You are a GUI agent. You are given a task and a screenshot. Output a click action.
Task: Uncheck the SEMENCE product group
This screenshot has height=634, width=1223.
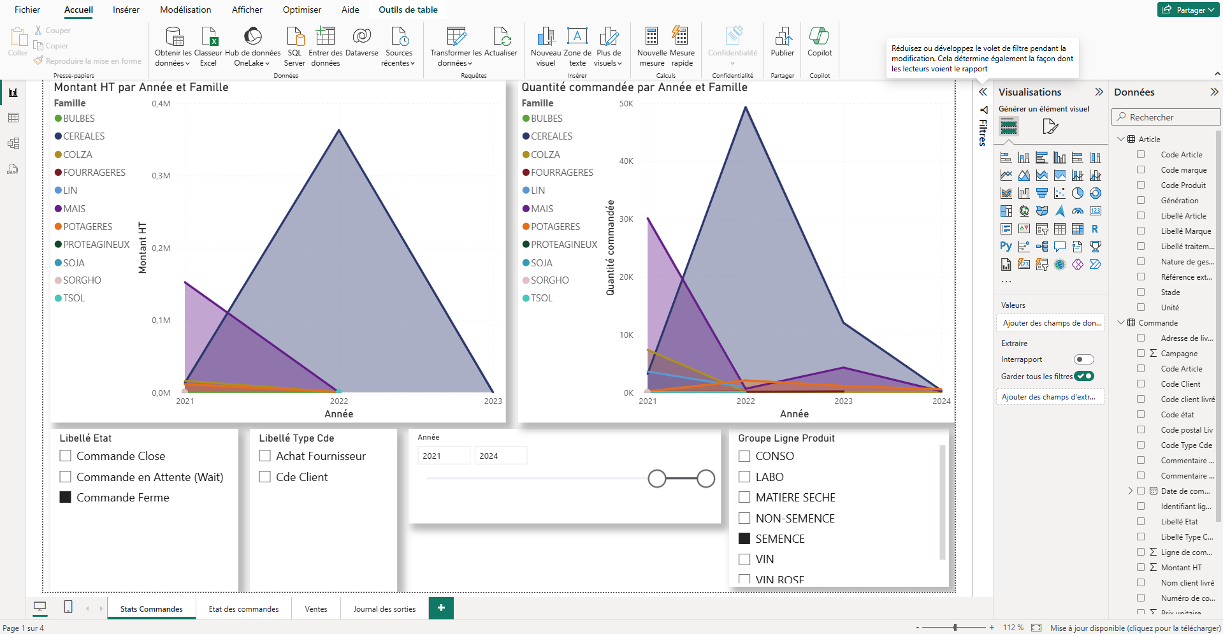(x=744, y=538)
